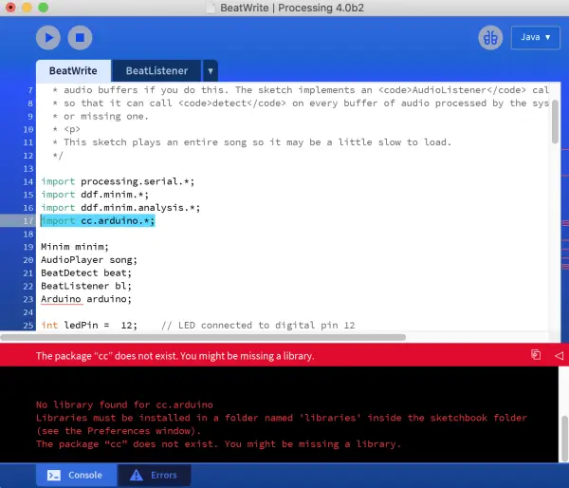Click 'No library found for cc.arduino' console line
This screenshot has width=569, height=488.
point(124,404)
